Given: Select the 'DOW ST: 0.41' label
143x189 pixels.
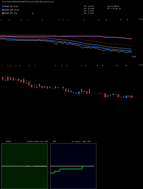Looking at the screenshot, I should pos(11,6).
